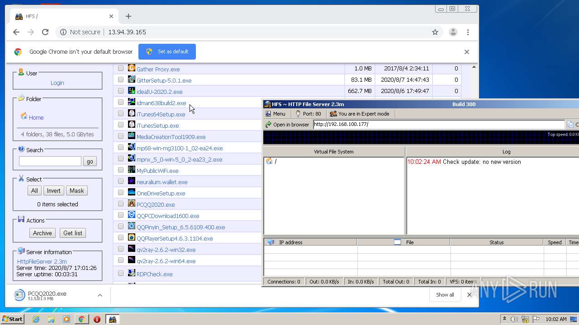The image size is (579, 325).
Task: Open the Windows Start menu
Action: pos(13,319)
